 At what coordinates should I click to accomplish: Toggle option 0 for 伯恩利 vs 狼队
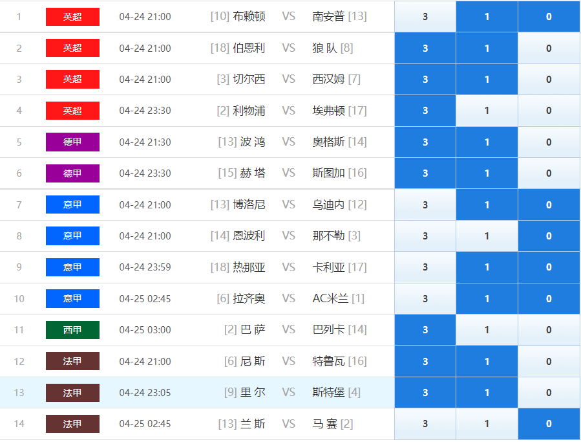tap(549, 48)
